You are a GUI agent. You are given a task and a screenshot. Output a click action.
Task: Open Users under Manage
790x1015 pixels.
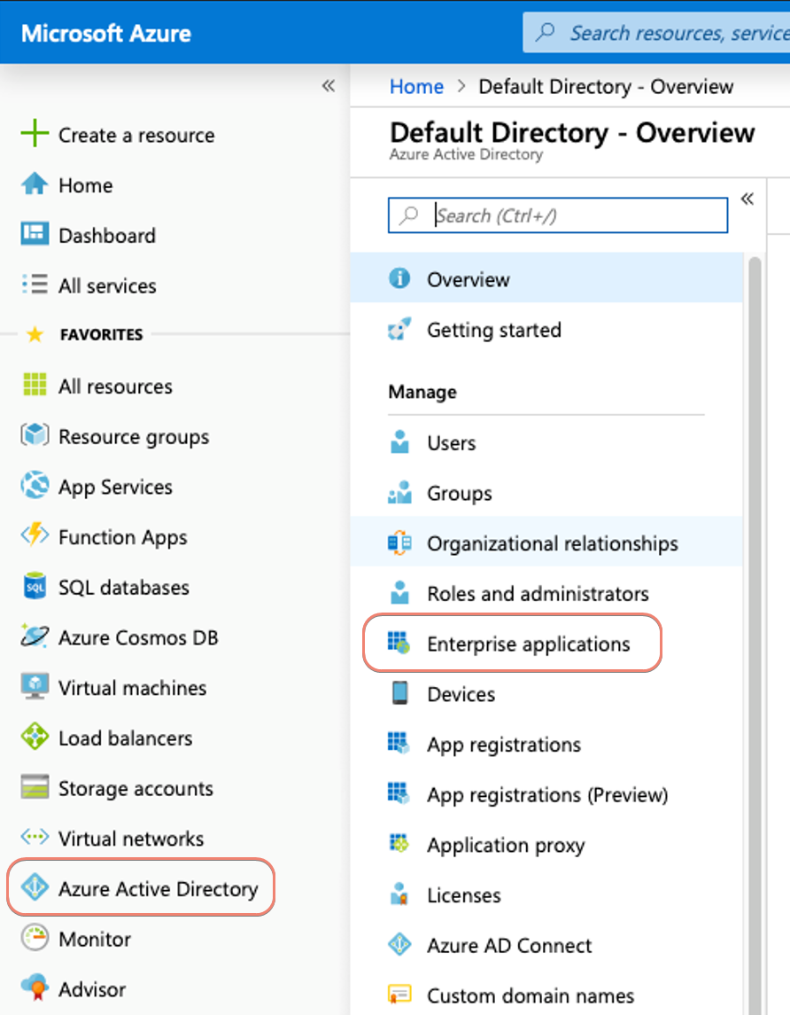546,442
